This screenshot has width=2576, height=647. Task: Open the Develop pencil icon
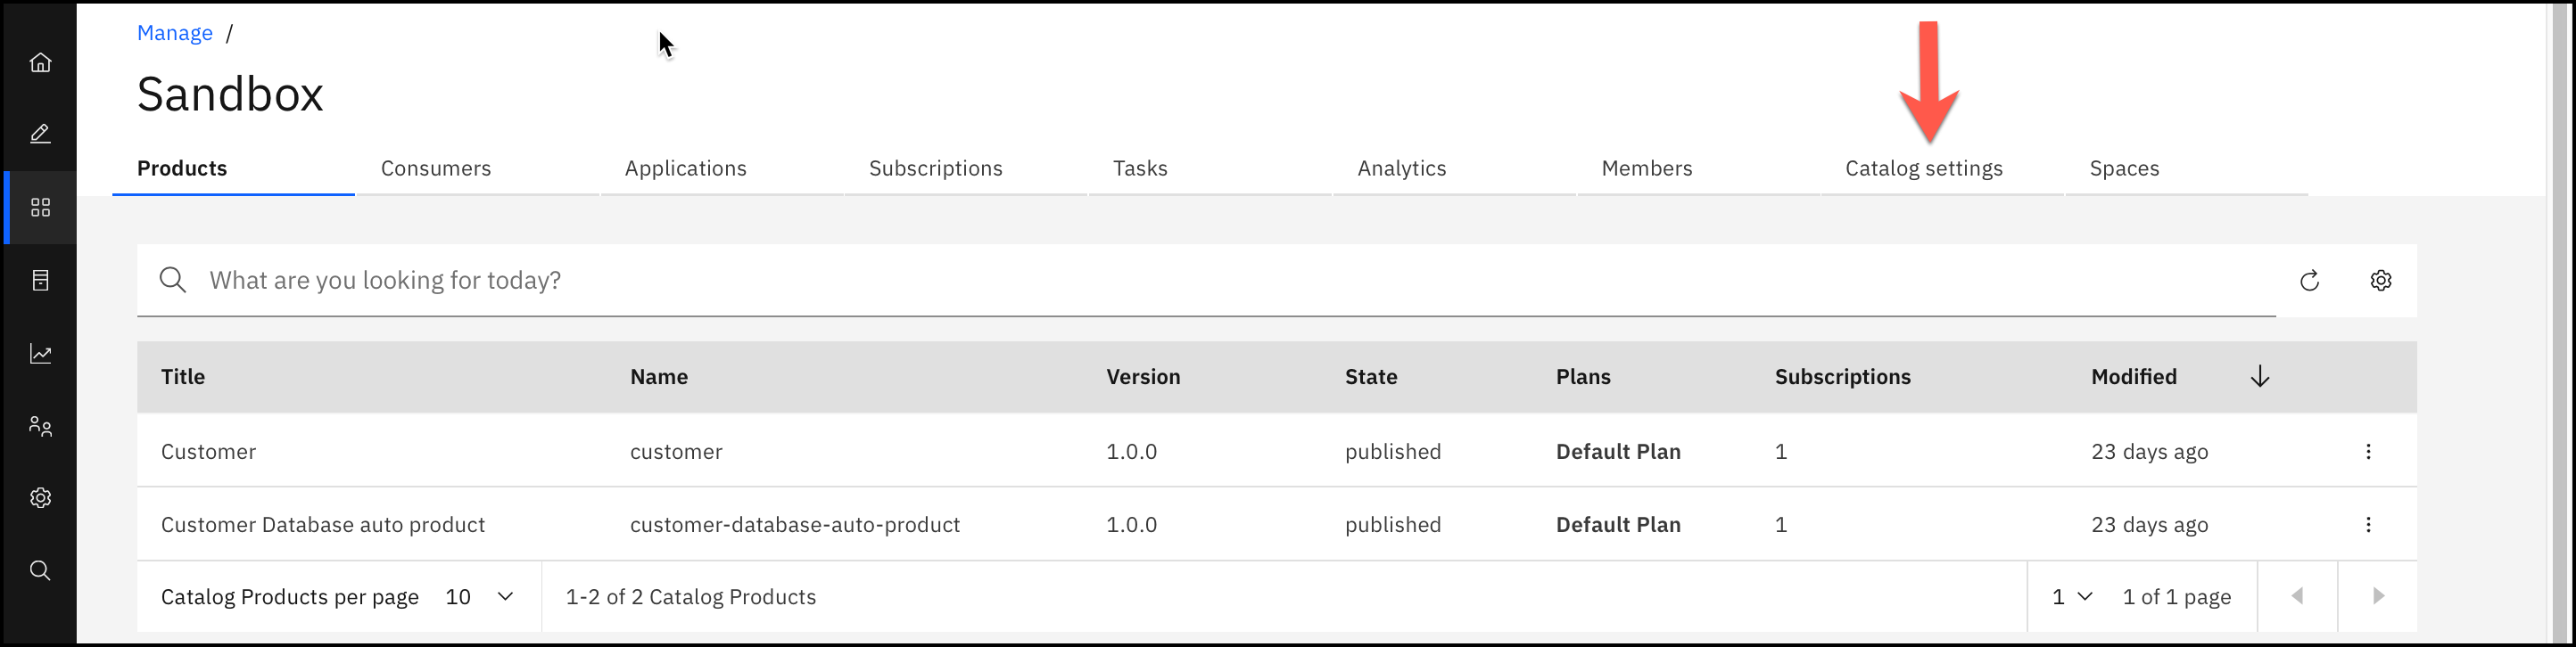[40, 134]
